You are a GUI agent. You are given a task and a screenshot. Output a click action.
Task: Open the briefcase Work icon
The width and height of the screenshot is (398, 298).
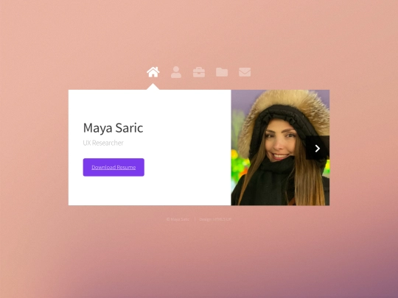(199, 72)
